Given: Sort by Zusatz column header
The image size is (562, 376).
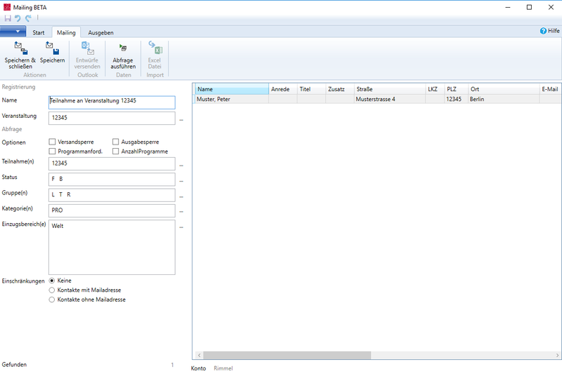Looking at the screenshot, I should coord(340,89).
